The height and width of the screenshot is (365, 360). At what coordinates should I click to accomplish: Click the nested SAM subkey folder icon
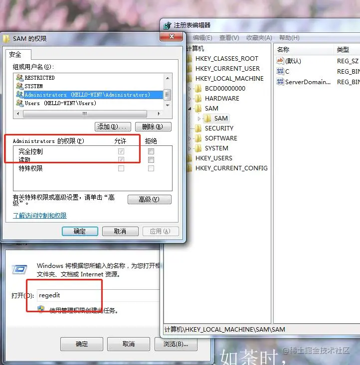[207, 119]
